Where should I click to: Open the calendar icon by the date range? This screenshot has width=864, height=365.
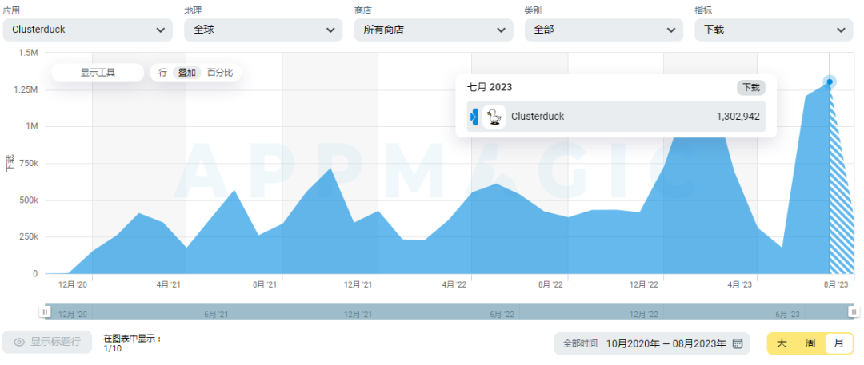click(x=738, y=343)
